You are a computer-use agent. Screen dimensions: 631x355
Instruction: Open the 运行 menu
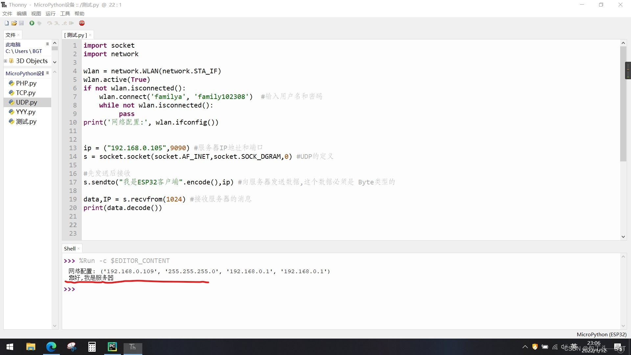coord(50,13)
